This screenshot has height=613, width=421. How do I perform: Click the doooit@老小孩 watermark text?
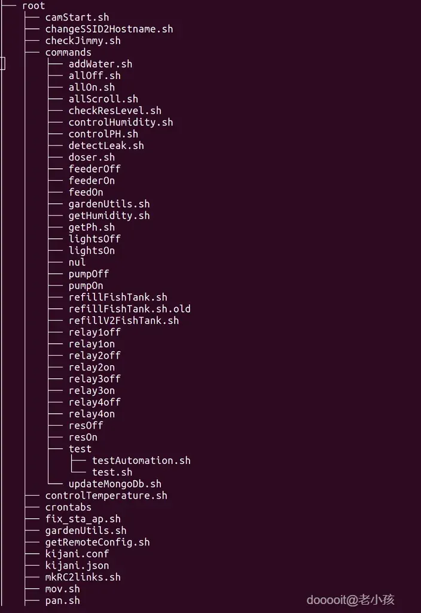(350, 599)
